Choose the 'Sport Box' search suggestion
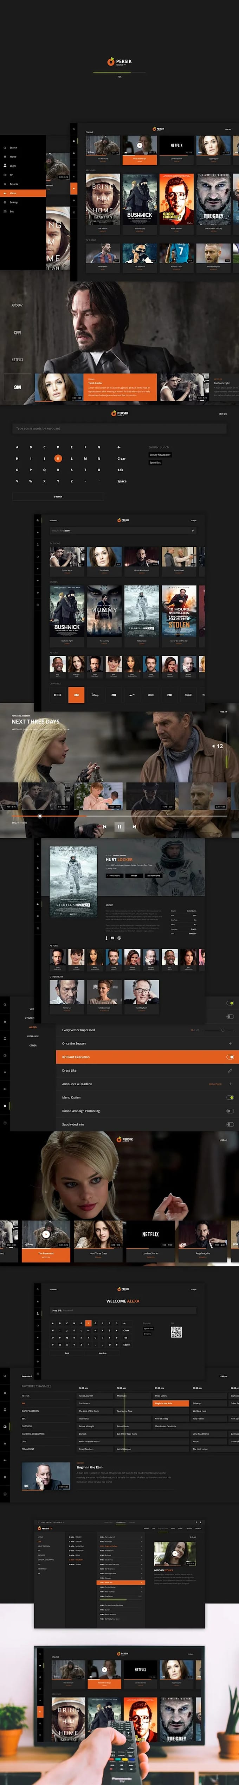 point(155,462)
